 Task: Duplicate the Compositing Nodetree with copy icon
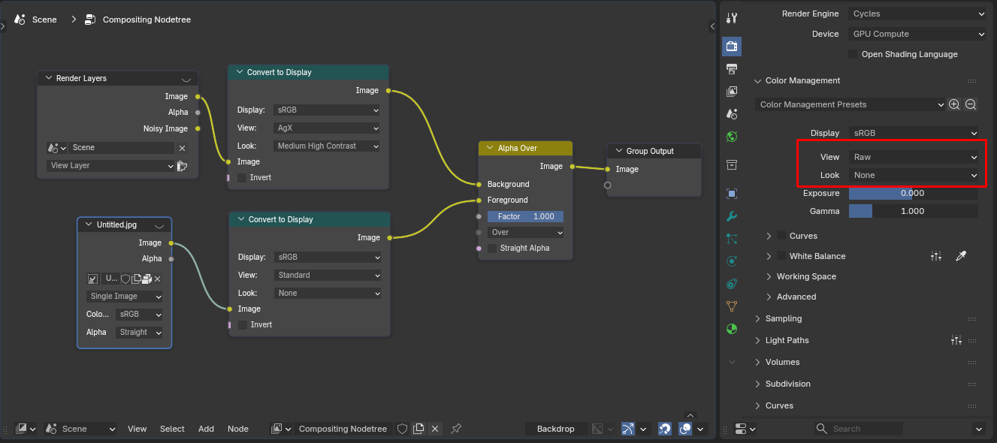click(418, 429)
